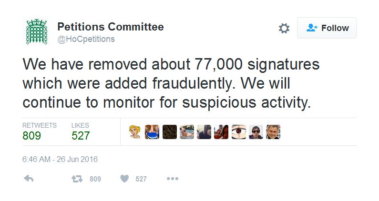View the 809 retweets list
Viewport: 379px width, 201px height.
pyautogui.click(x=32, y=136)
